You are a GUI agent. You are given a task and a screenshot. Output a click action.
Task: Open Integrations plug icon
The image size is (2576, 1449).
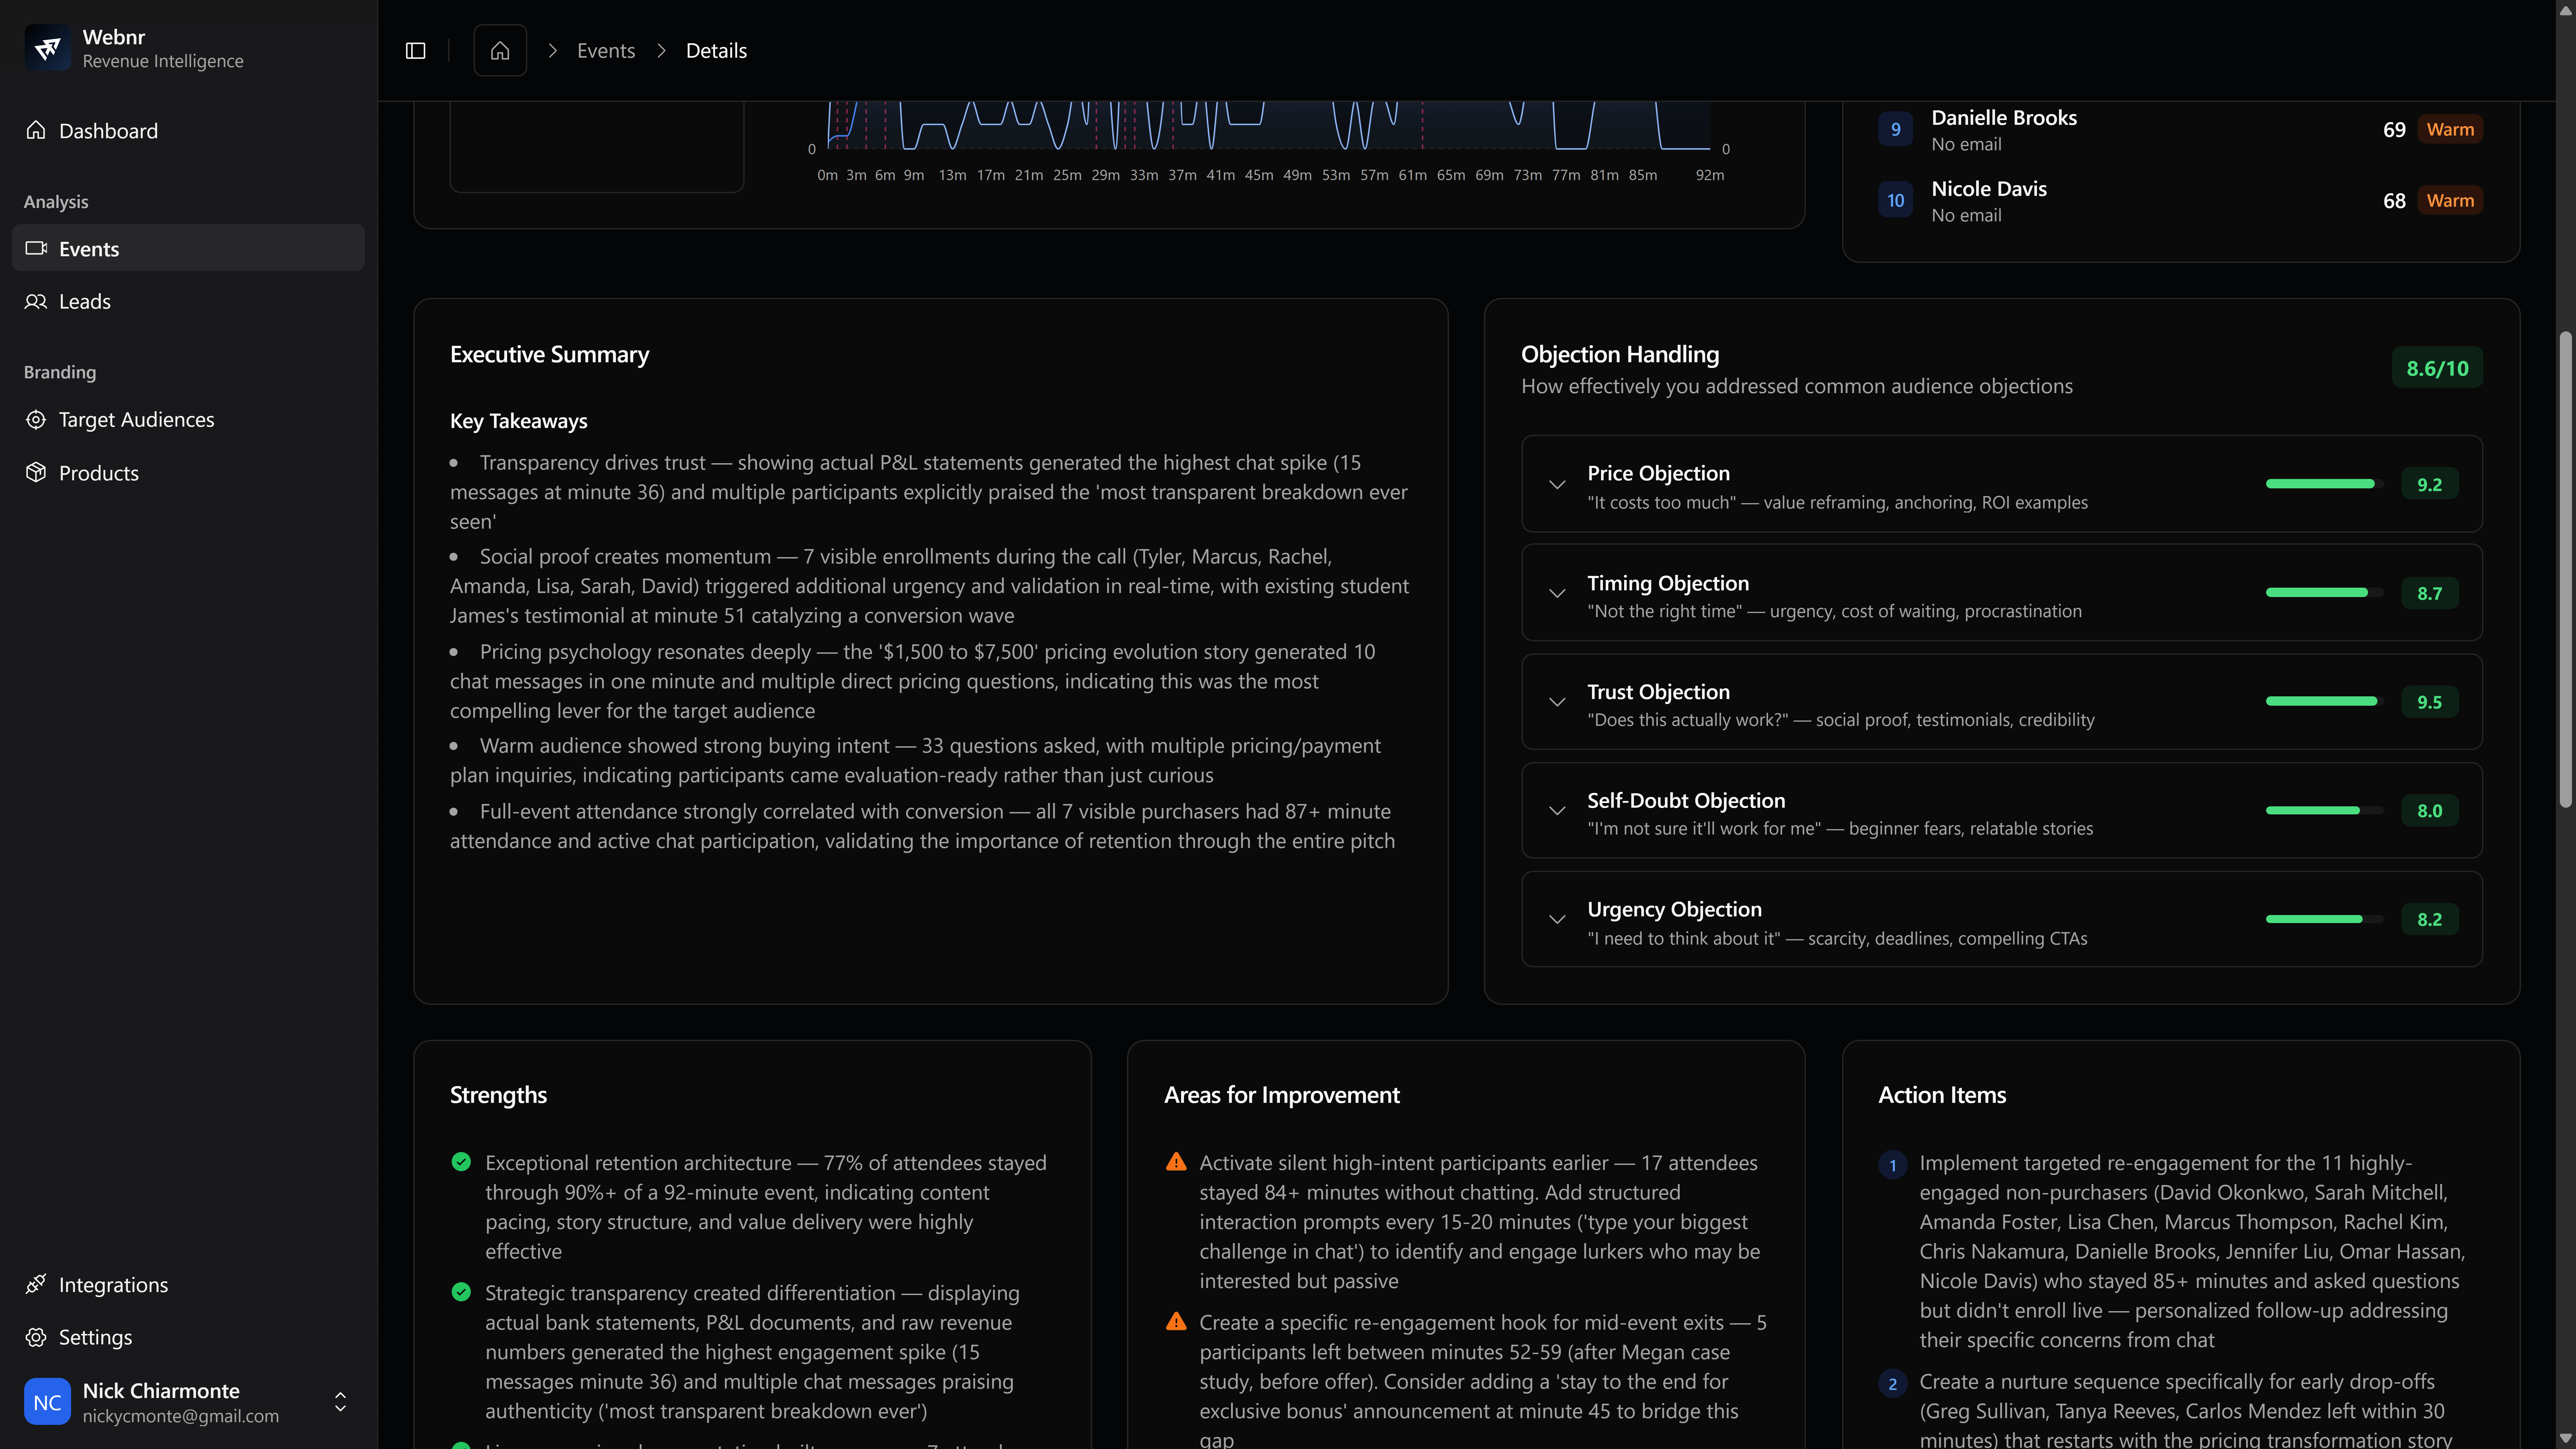click(36, 1284)
